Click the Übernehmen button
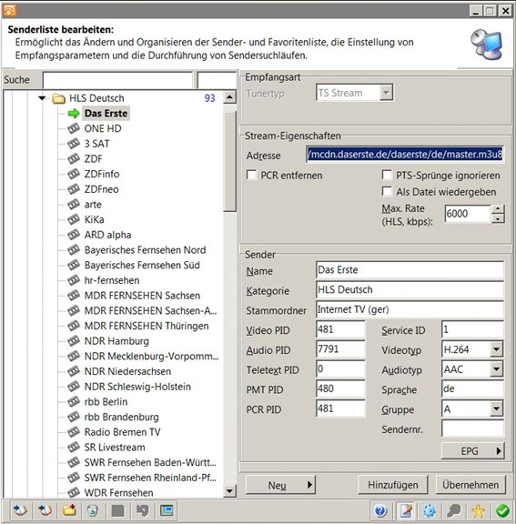The image size is (516, 524). click(470, 485)
